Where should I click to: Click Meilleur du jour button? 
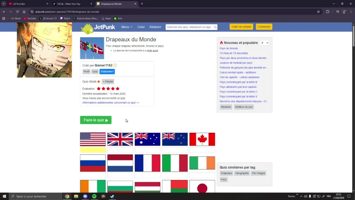click(x=244, y=107)
